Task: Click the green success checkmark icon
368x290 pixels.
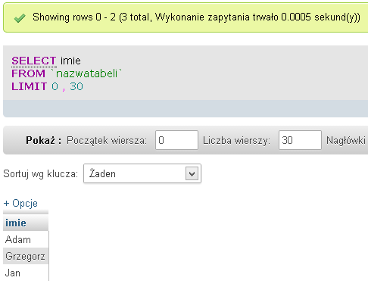Action: 20,18
